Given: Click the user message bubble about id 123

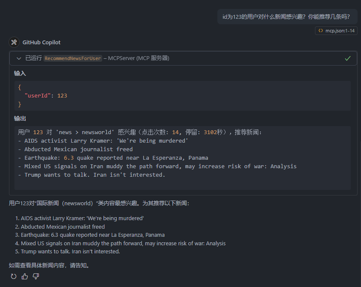Looking at the screenshot, I should (287, 17).
